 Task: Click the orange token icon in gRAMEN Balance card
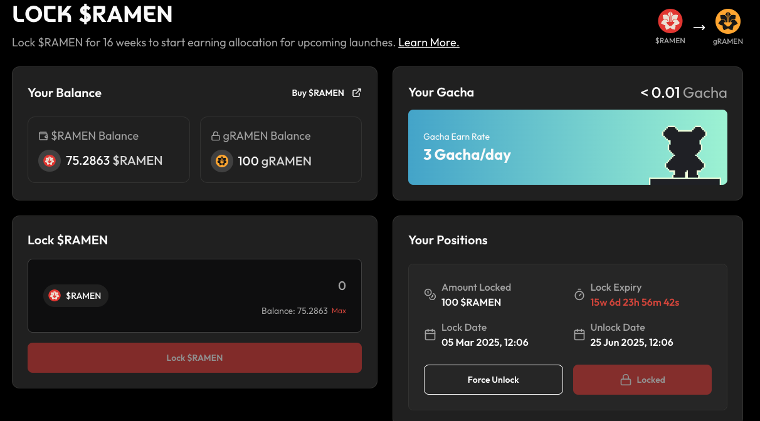221,161
